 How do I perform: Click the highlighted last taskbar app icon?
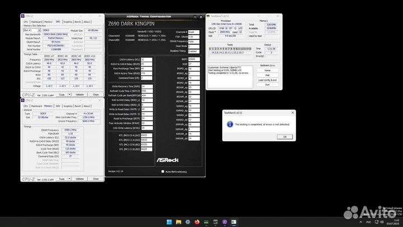pyautogui.click(x=234, y=222)
